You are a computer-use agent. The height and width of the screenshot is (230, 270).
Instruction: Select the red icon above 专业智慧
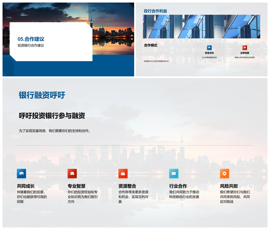(72, 173)
